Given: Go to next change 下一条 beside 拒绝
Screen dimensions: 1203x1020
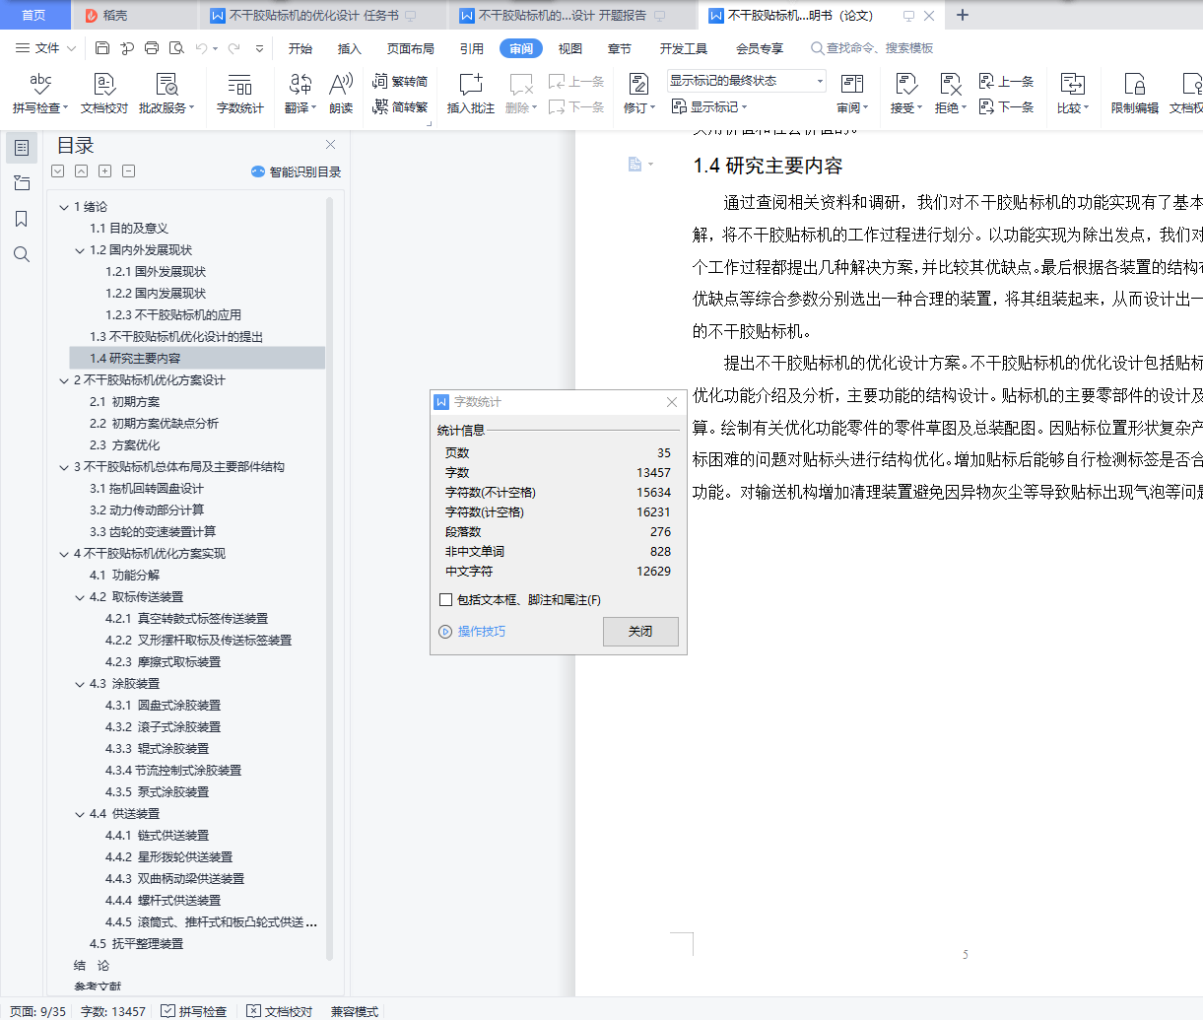Looking at the screenshot, I should tap(1006, 106).
